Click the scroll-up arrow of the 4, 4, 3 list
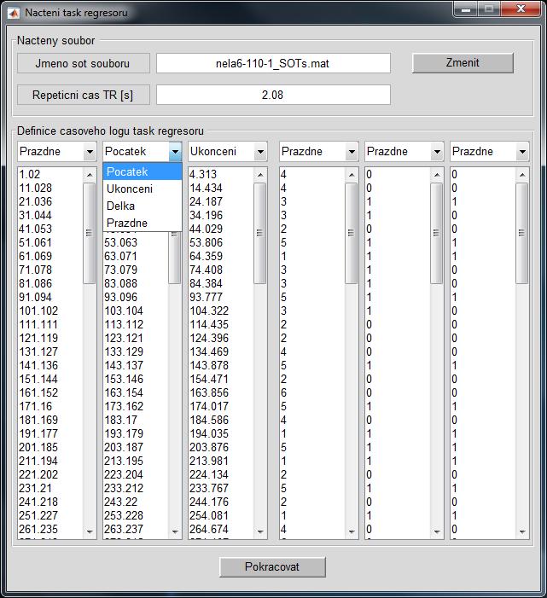Image resolution: width=547 pixels, height=598 pixels. point(352,175)
